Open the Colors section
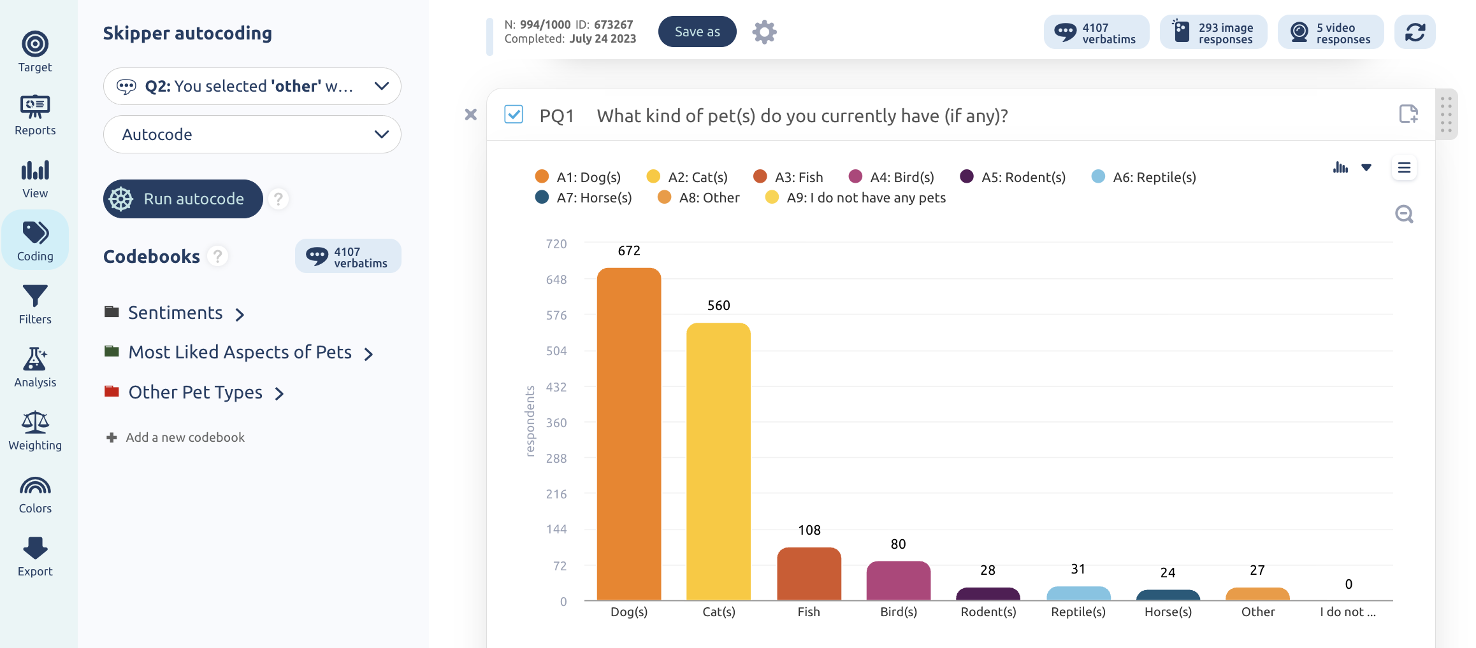The height and width of the screenshot is (648, 1476). (x=35, y=494)
